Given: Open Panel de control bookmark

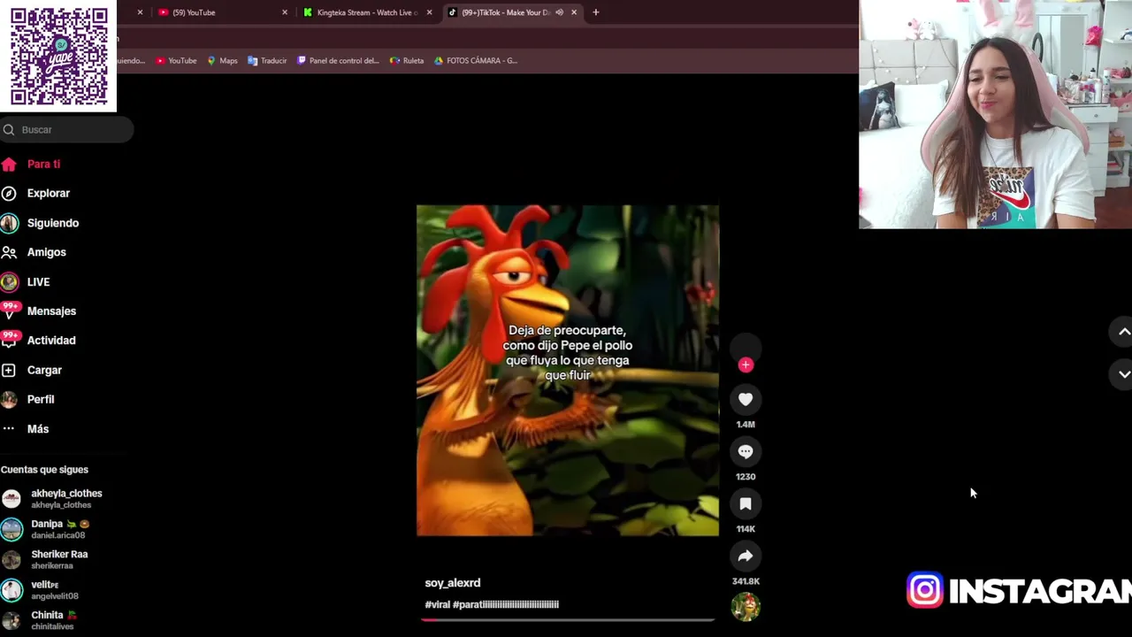Looking at the screenshot, I should click(338, 60).
